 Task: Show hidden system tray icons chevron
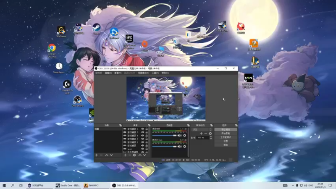coord(293,185)
